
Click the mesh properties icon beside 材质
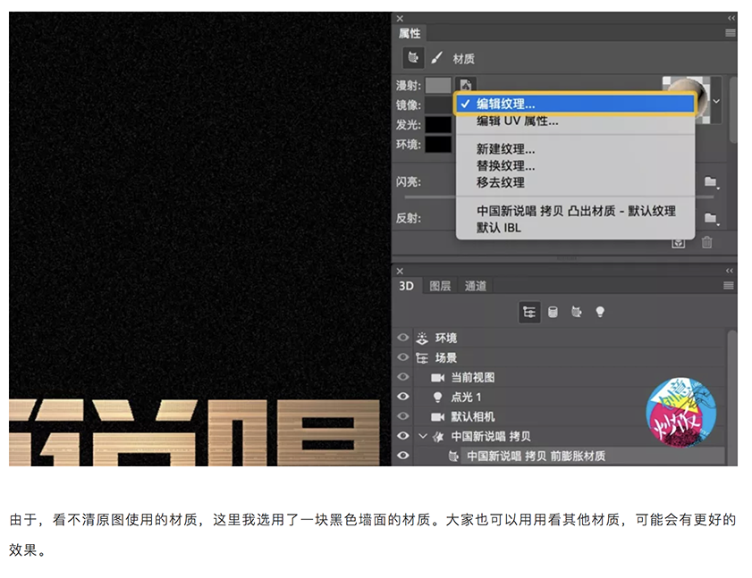coord(413,58)
